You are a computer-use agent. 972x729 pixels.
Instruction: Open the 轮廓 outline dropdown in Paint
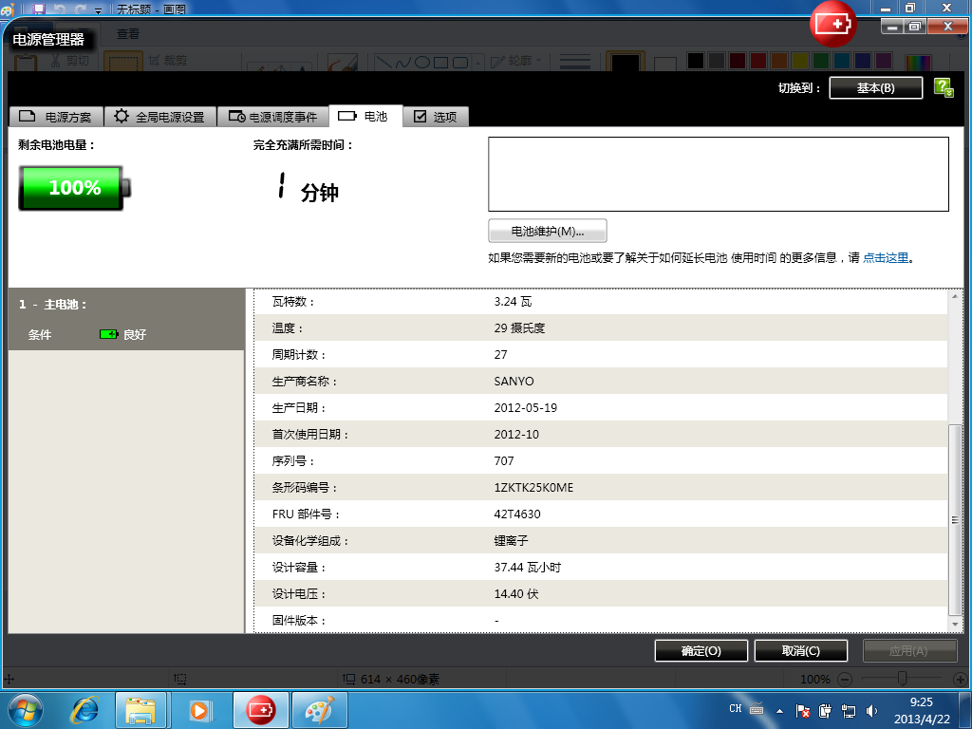[x=515, y=61]
